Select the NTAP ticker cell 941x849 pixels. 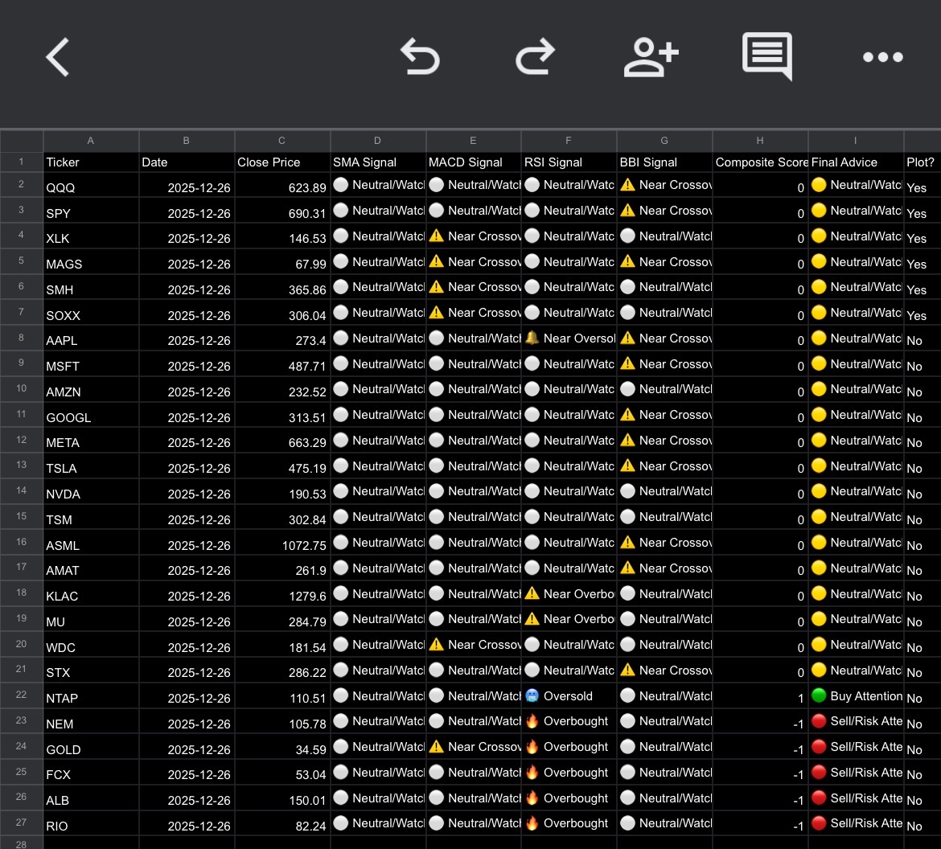point(91,695)
